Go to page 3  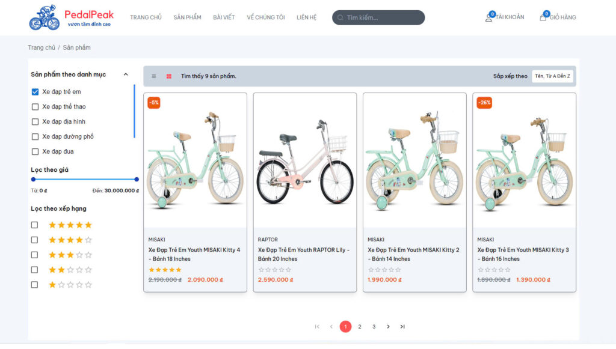(374, 327)
